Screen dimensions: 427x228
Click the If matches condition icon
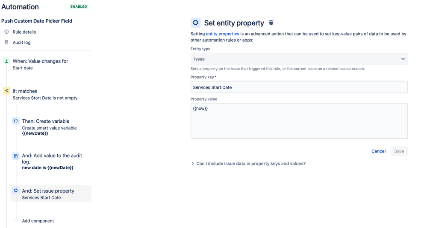[x=6, y=91]
